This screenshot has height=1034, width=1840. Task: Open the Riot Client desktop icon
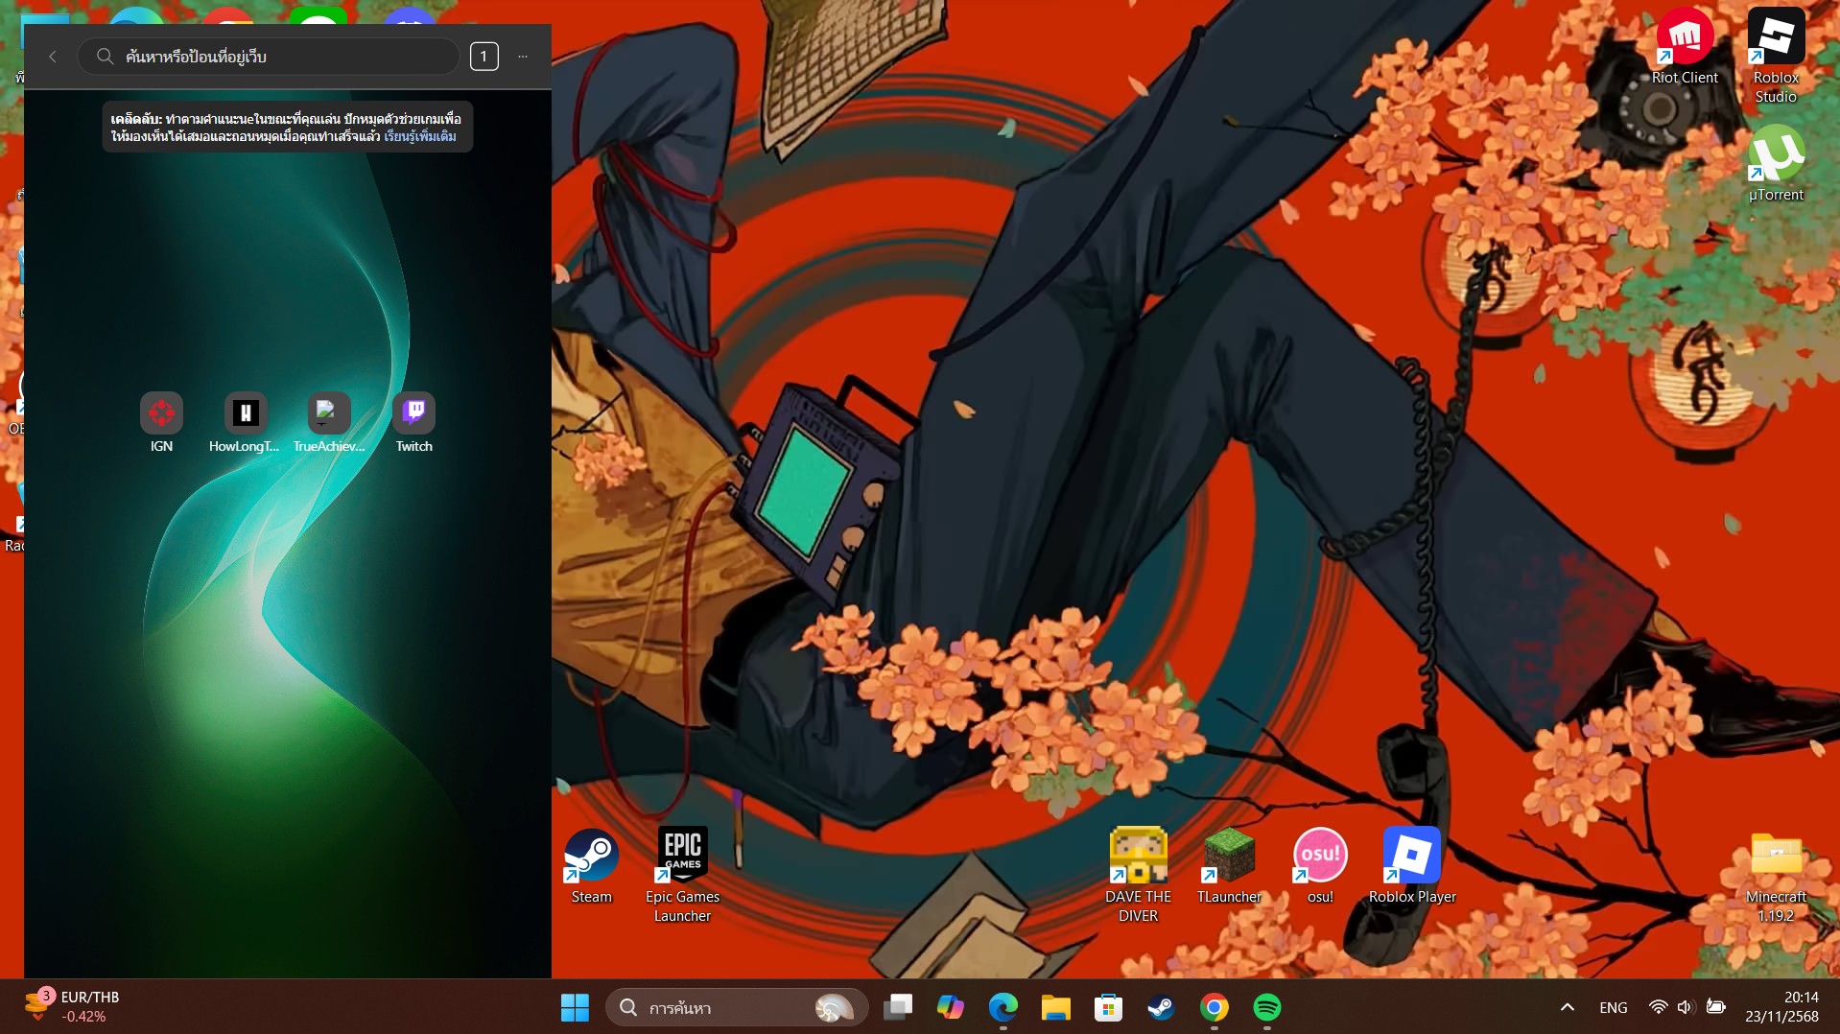point(1684,38)
